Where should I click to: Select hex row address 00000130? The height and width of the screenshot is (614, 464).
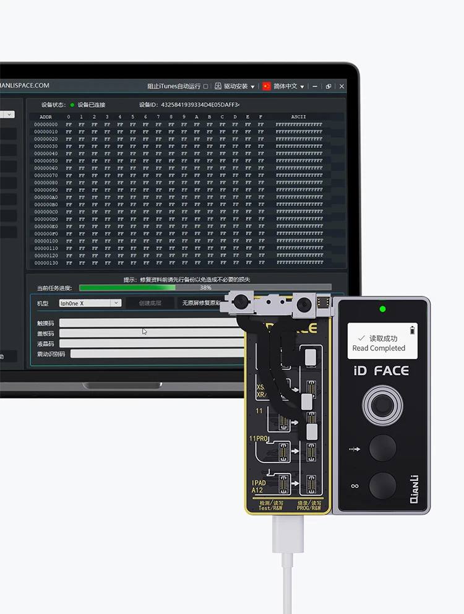click(x=46, y=263)
